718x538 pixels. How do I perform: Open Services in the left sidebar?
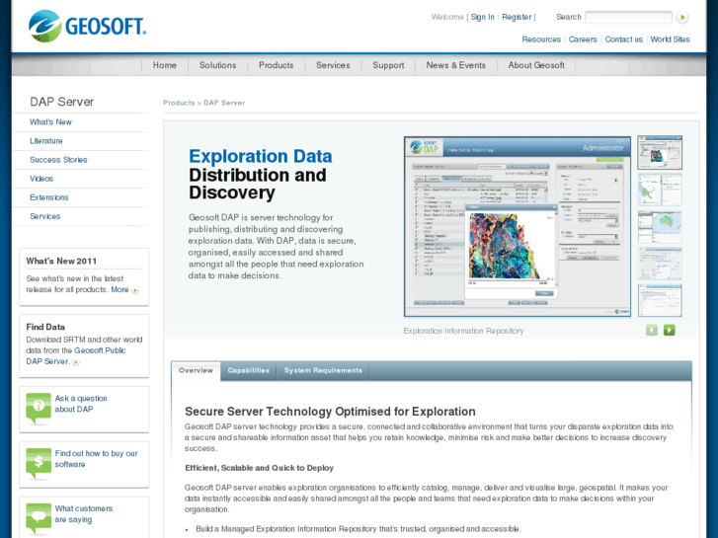tap(44, 216)
